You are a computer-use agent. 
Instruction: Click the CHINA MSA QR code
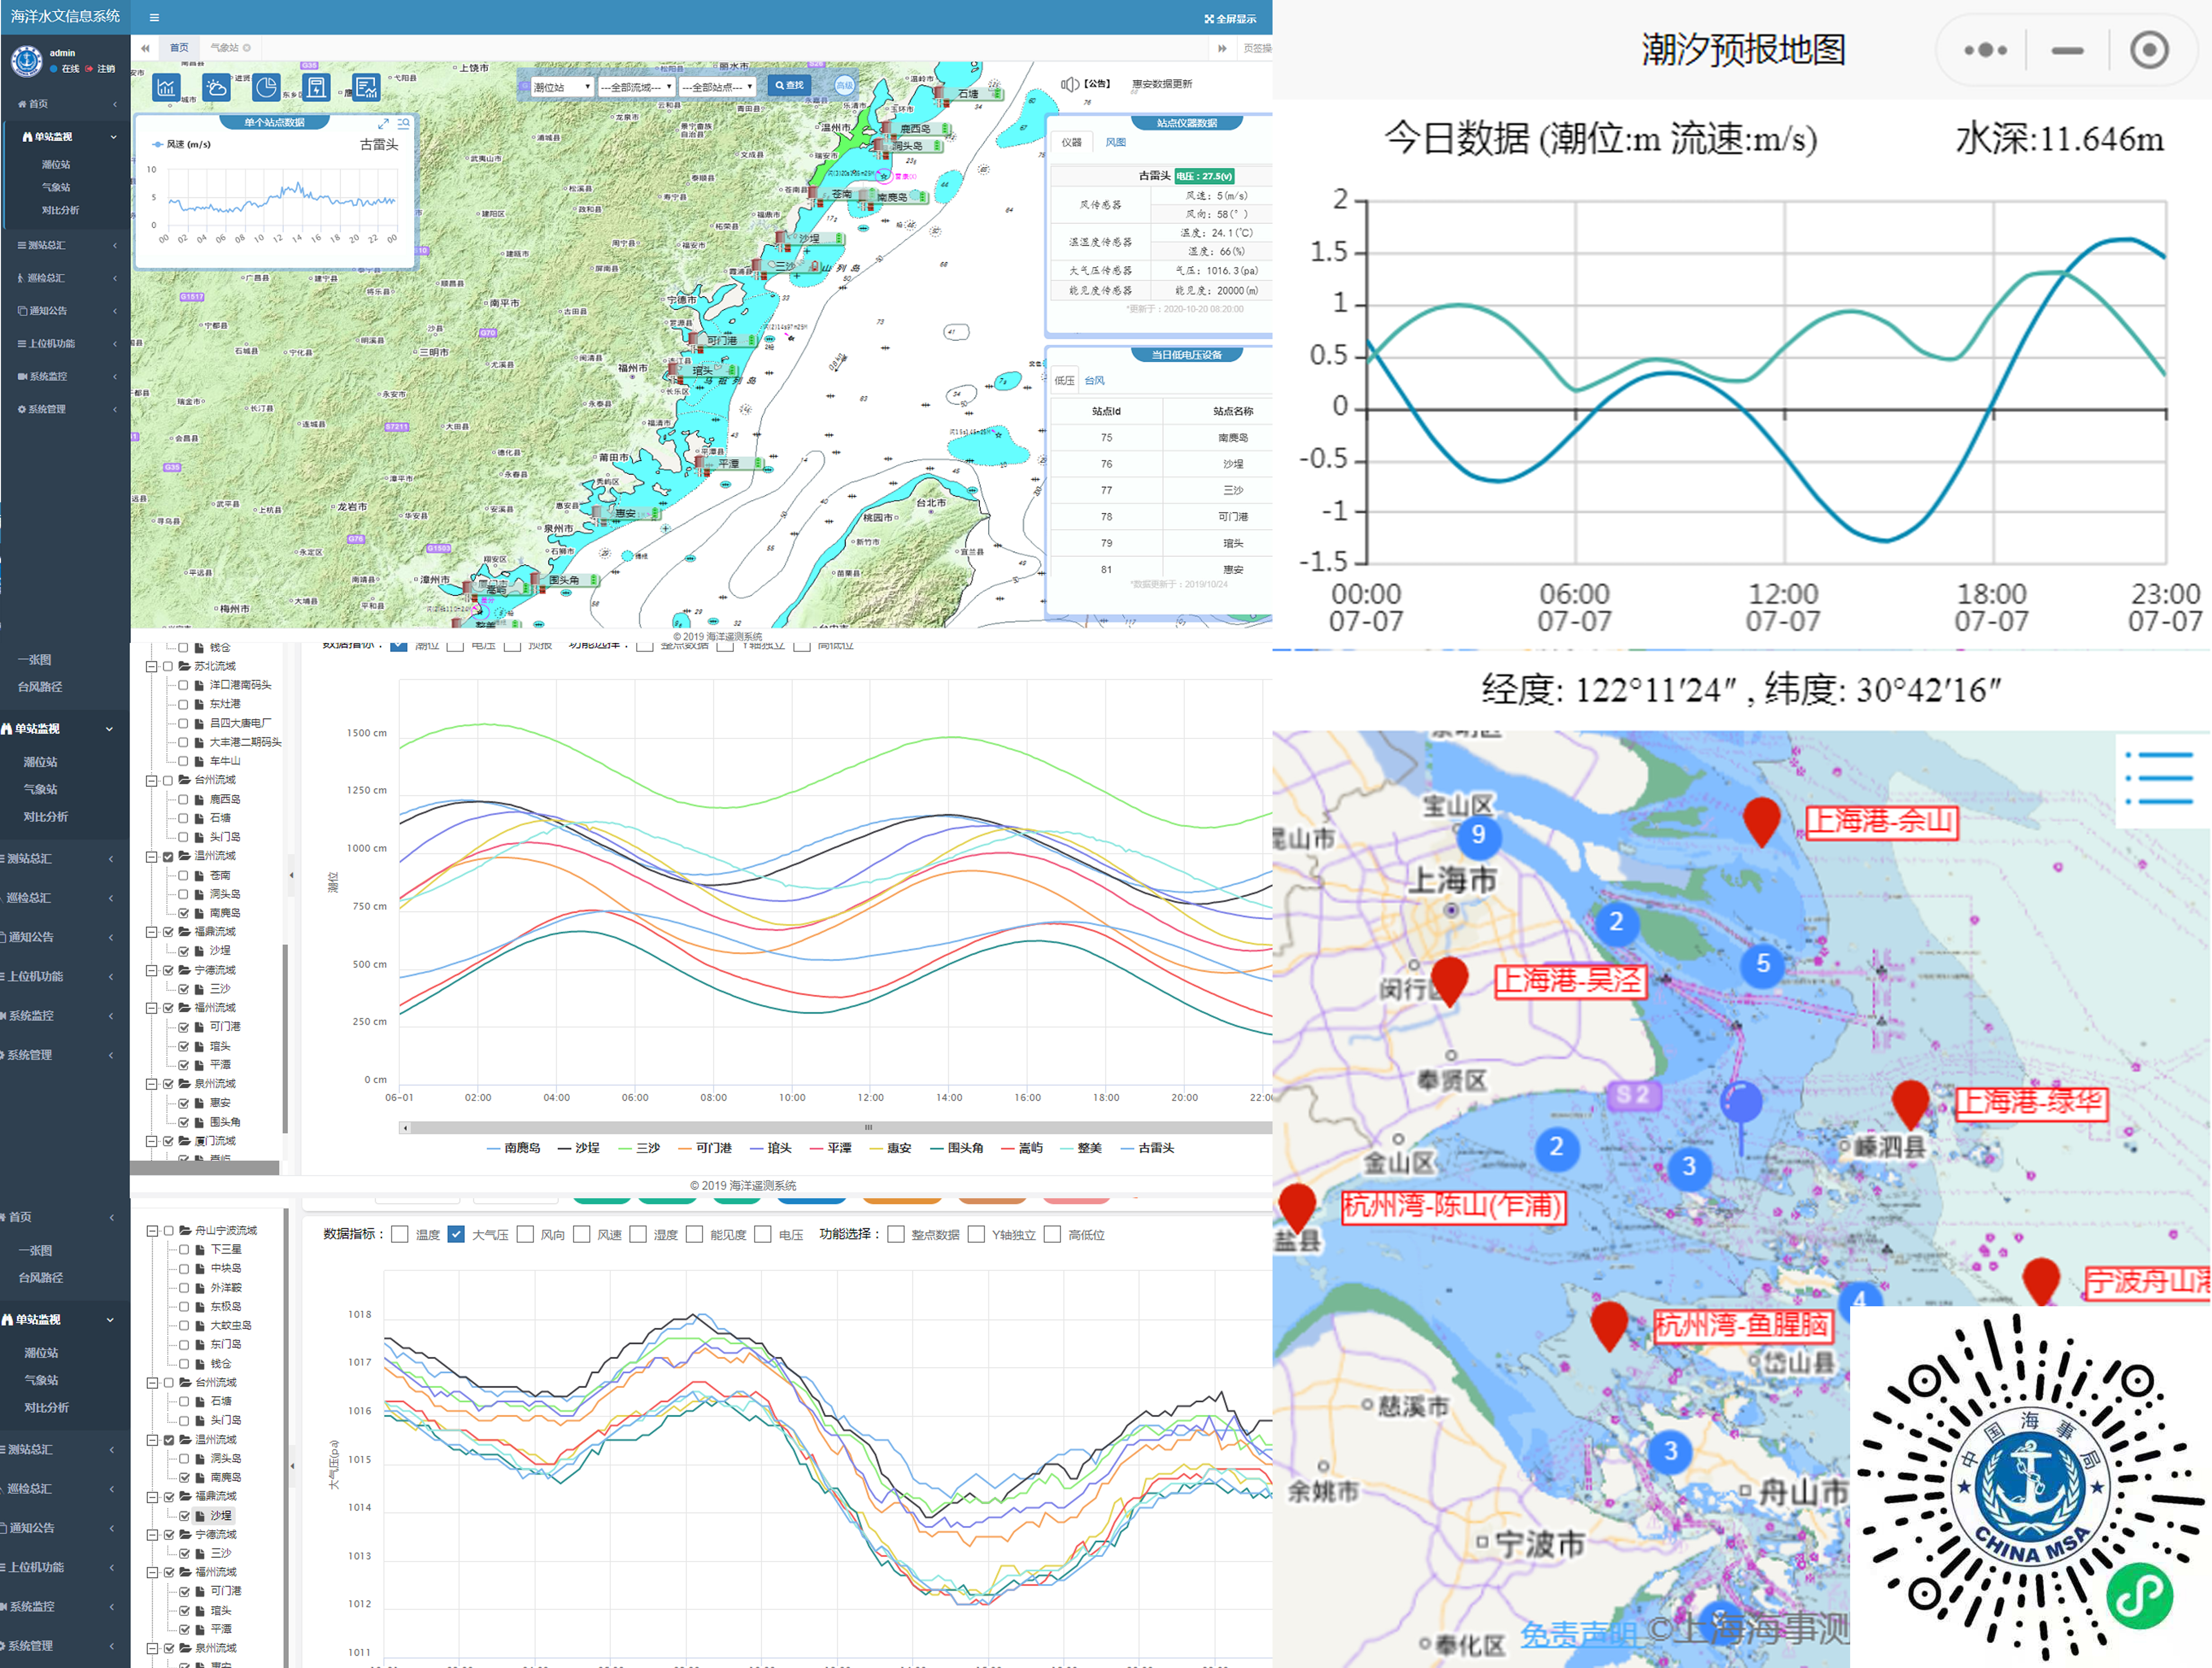tap(2031, 1487)
